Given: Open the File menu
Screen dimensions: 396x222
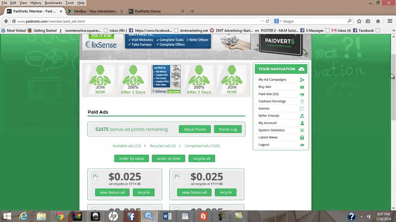Looking at the screenshot, I should point(4,3).
